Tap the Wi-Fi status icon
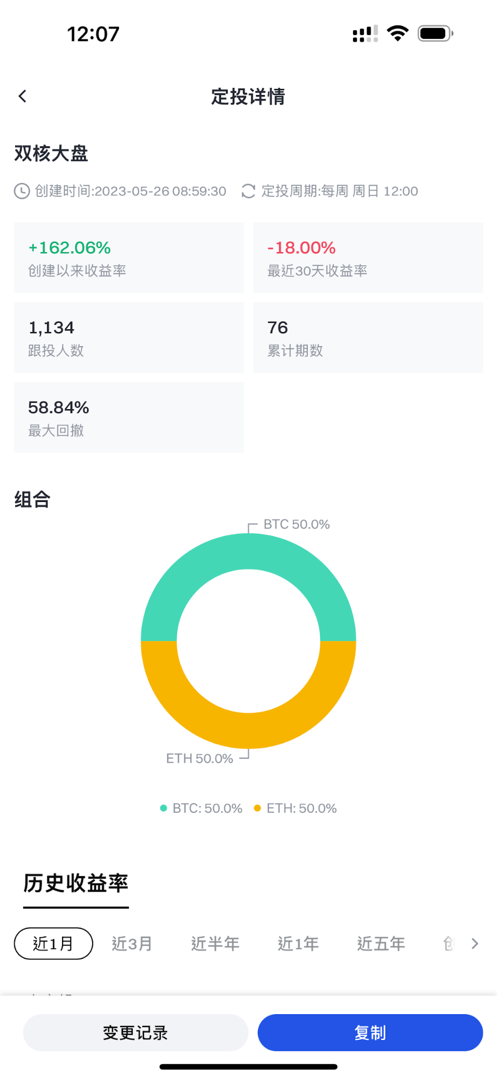Image resolution: width=497 pixels, height=1079 pixels. pyautogui.click(x=398, y=33)
